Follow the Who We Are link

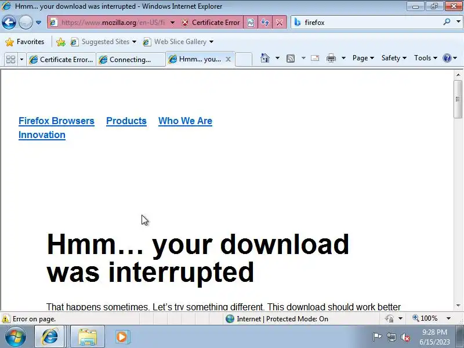[x=185, y=121]
